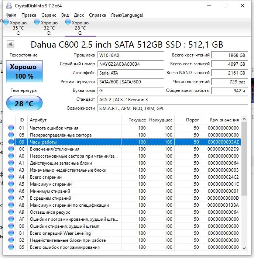This screenshot has height=258, width=254.
Task: Click status icon of row A8 Максимум стираний по спецификации
Action: (x=11, y=205)
